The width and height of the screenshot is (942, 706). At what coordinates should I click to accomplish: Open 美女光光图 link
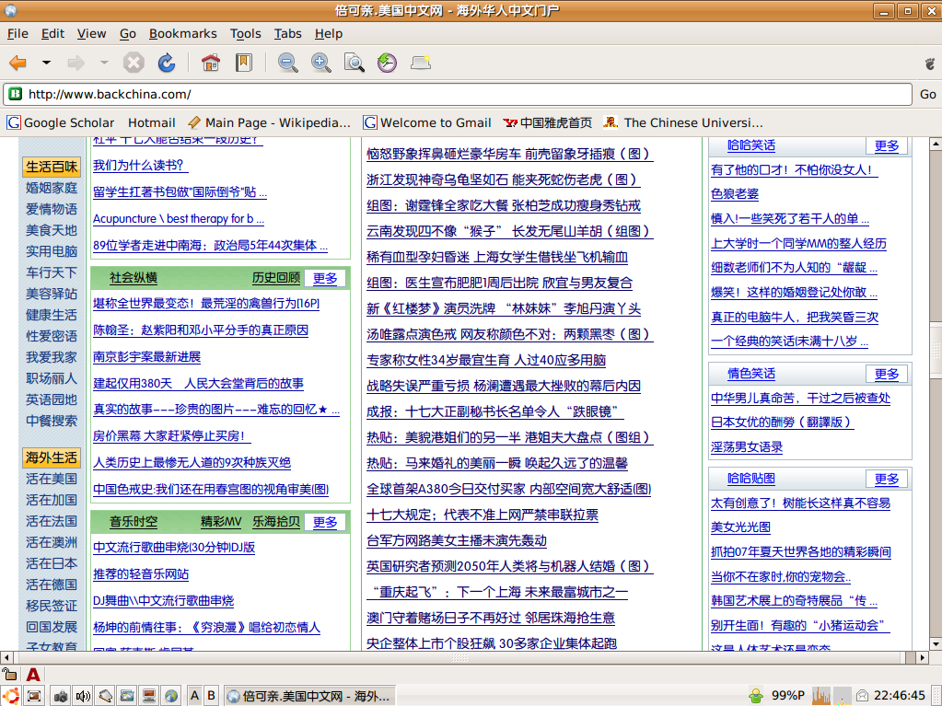coord(740,527)
